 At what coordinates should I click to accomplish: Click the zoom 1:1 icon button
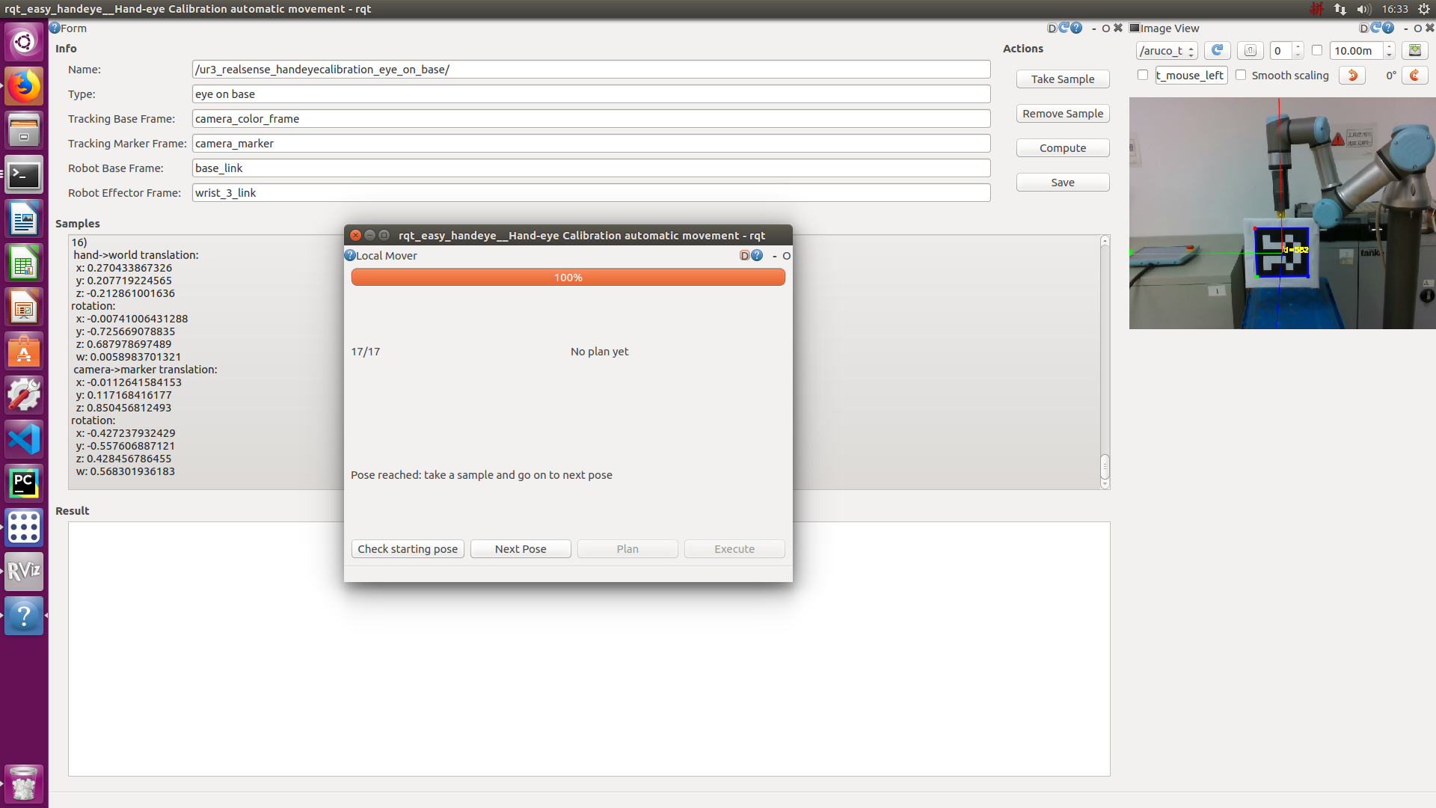coord(1250,50)
